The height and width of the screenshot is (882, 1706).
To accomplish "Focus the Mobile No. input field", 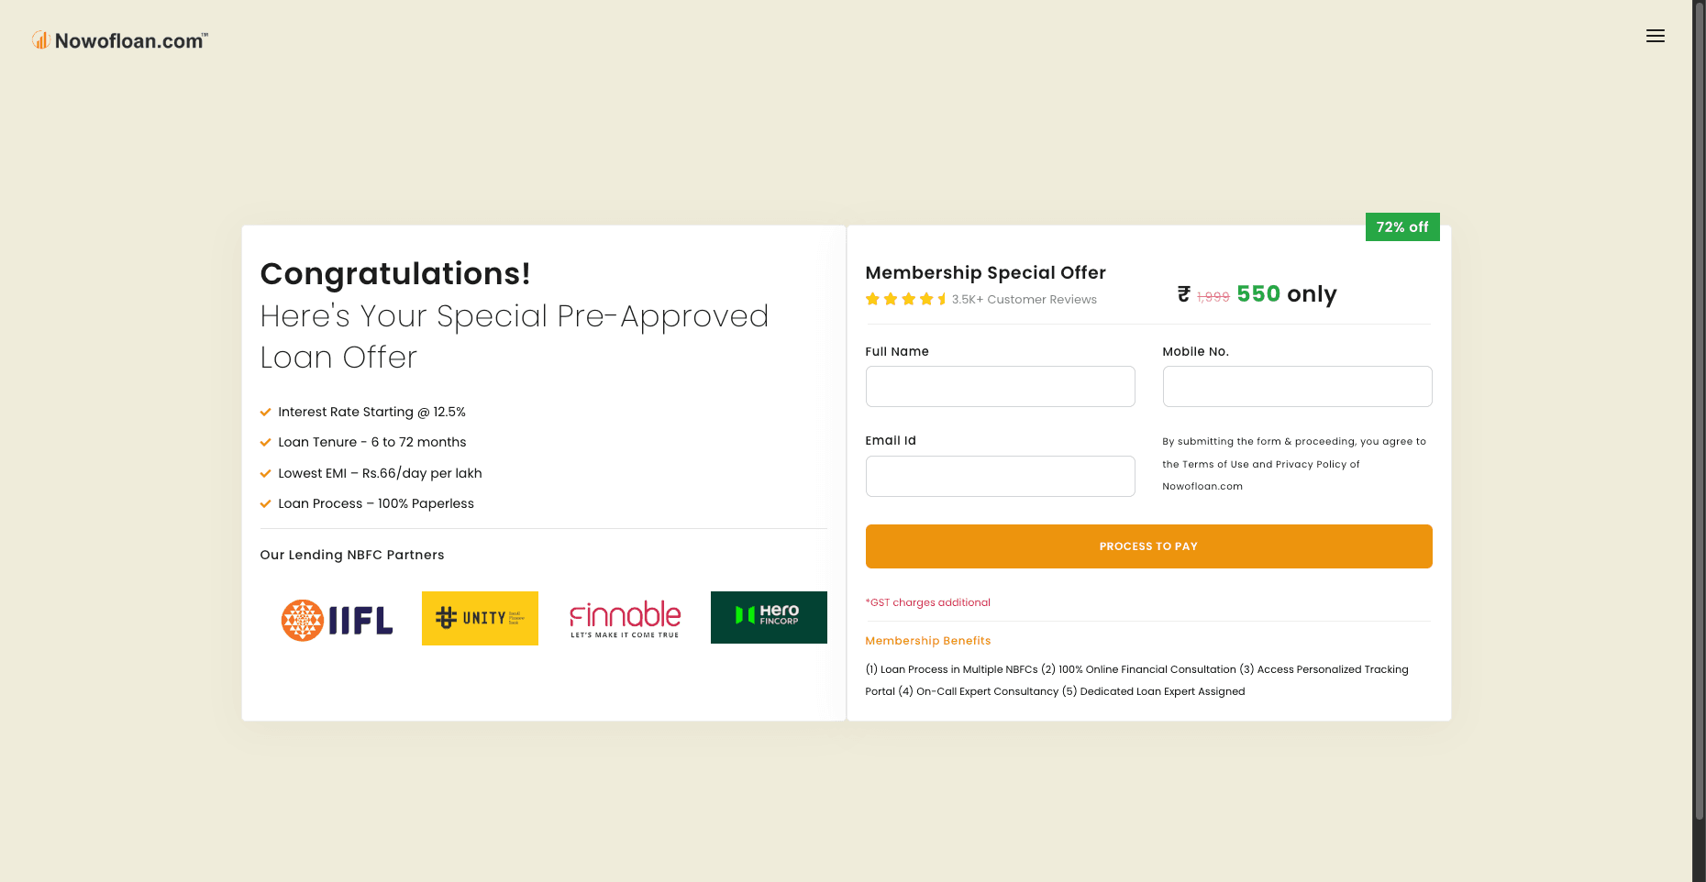I will pyautogui.click(x=1297, y=387).
